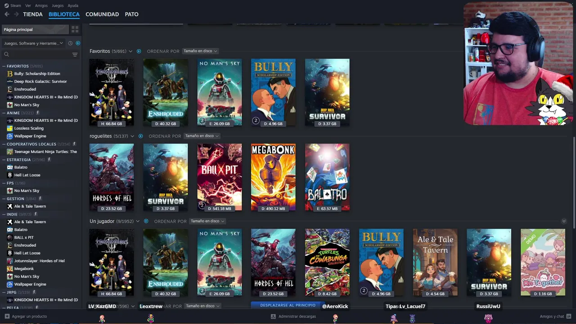
Task: Click the Administrar descargas download icon
Action: pyautogui.click(x=273, y=316)
